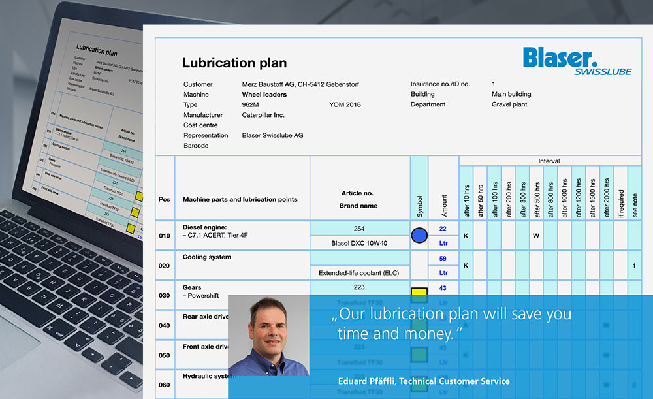The width and height of the screenshot is (653, 399).
Task: Select the 'after 800 hrs' interval header
Action: (550, 199)
